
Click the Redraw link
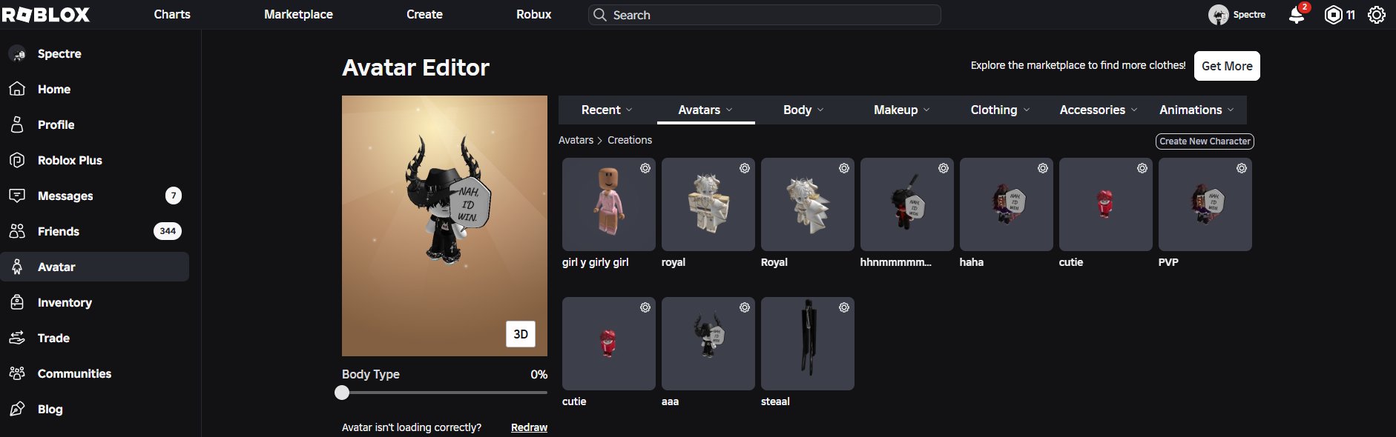[529, 427]
